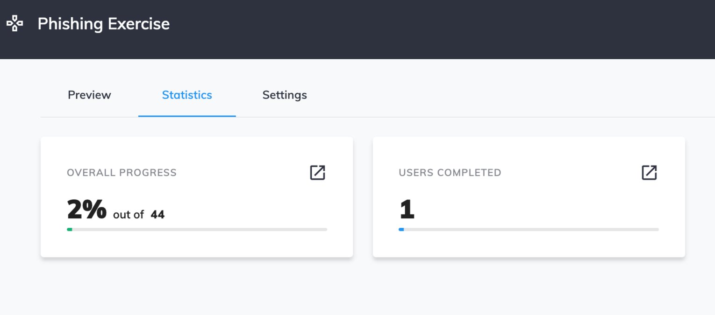Select the out of 44 label
The image size is (715, 315).
pos(139,214)
